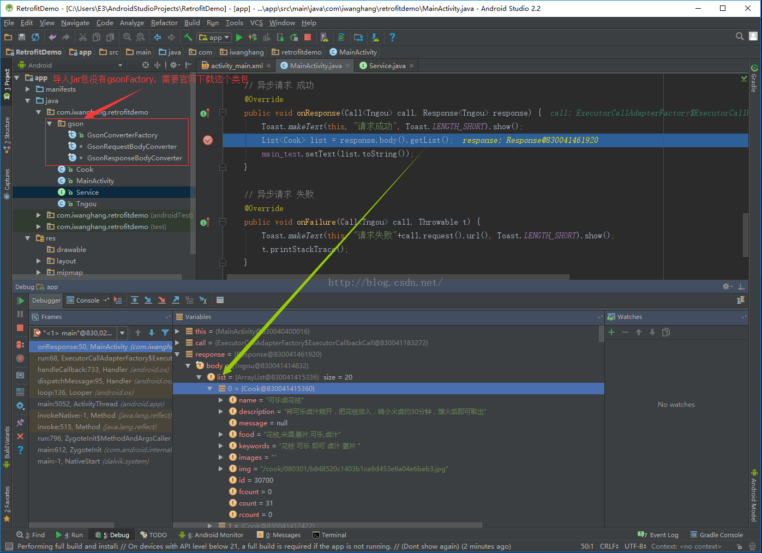Click the Step Into debugger icon
This screenshot has width=762, height=553.
[148, 300]
